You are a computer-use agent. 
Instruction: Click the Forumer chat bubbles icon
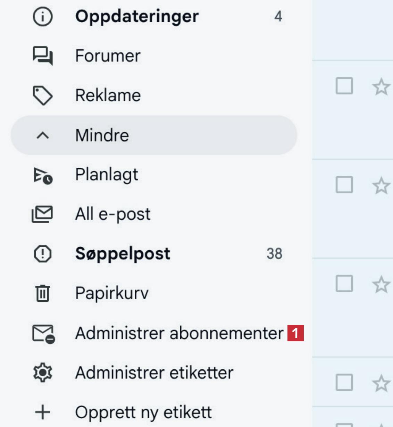[x=42, y=56]
